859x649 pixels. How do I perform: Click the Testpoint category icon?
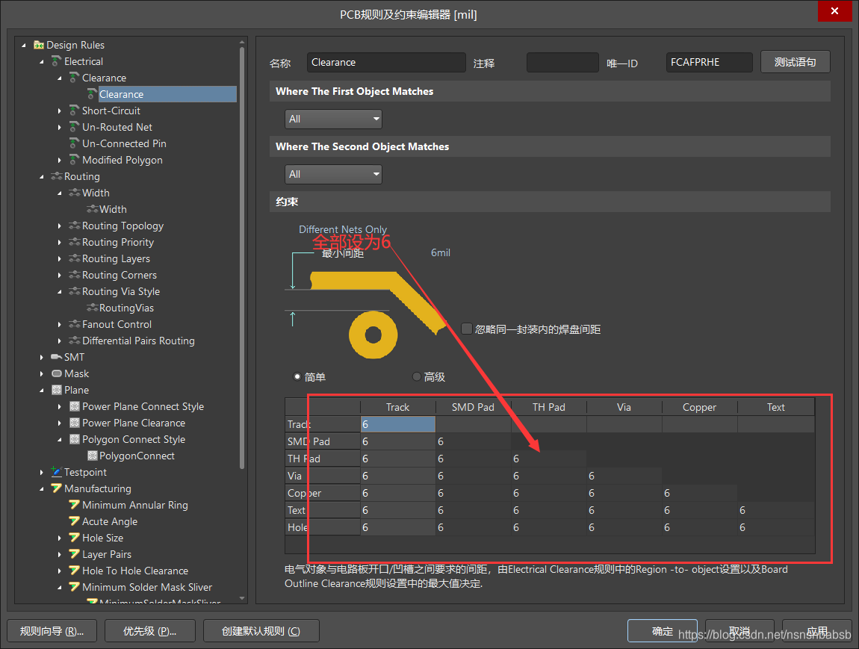57,471
